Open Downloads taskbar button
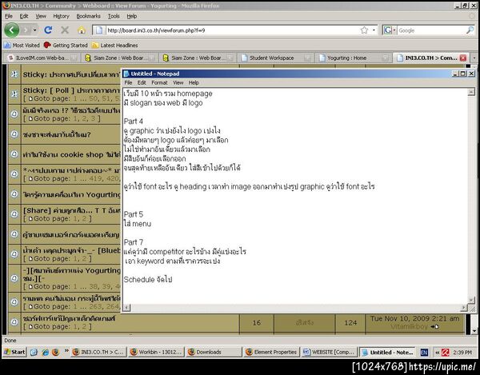This screenshot has height=375, width=480. pyautogui.click(x=214, y=352)
